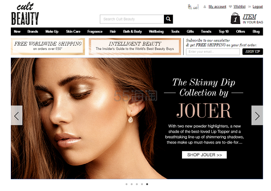Click the SIGN UP button

point(252,52)
